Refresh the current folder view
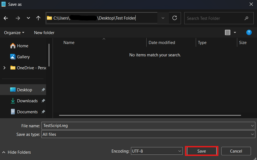257x160 pixels. point(175,18)
